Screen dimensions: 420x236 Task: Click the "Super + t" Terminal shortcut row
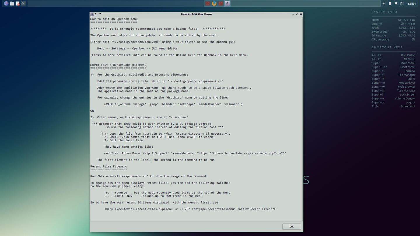pyautogui.click(x=393, y=71)
